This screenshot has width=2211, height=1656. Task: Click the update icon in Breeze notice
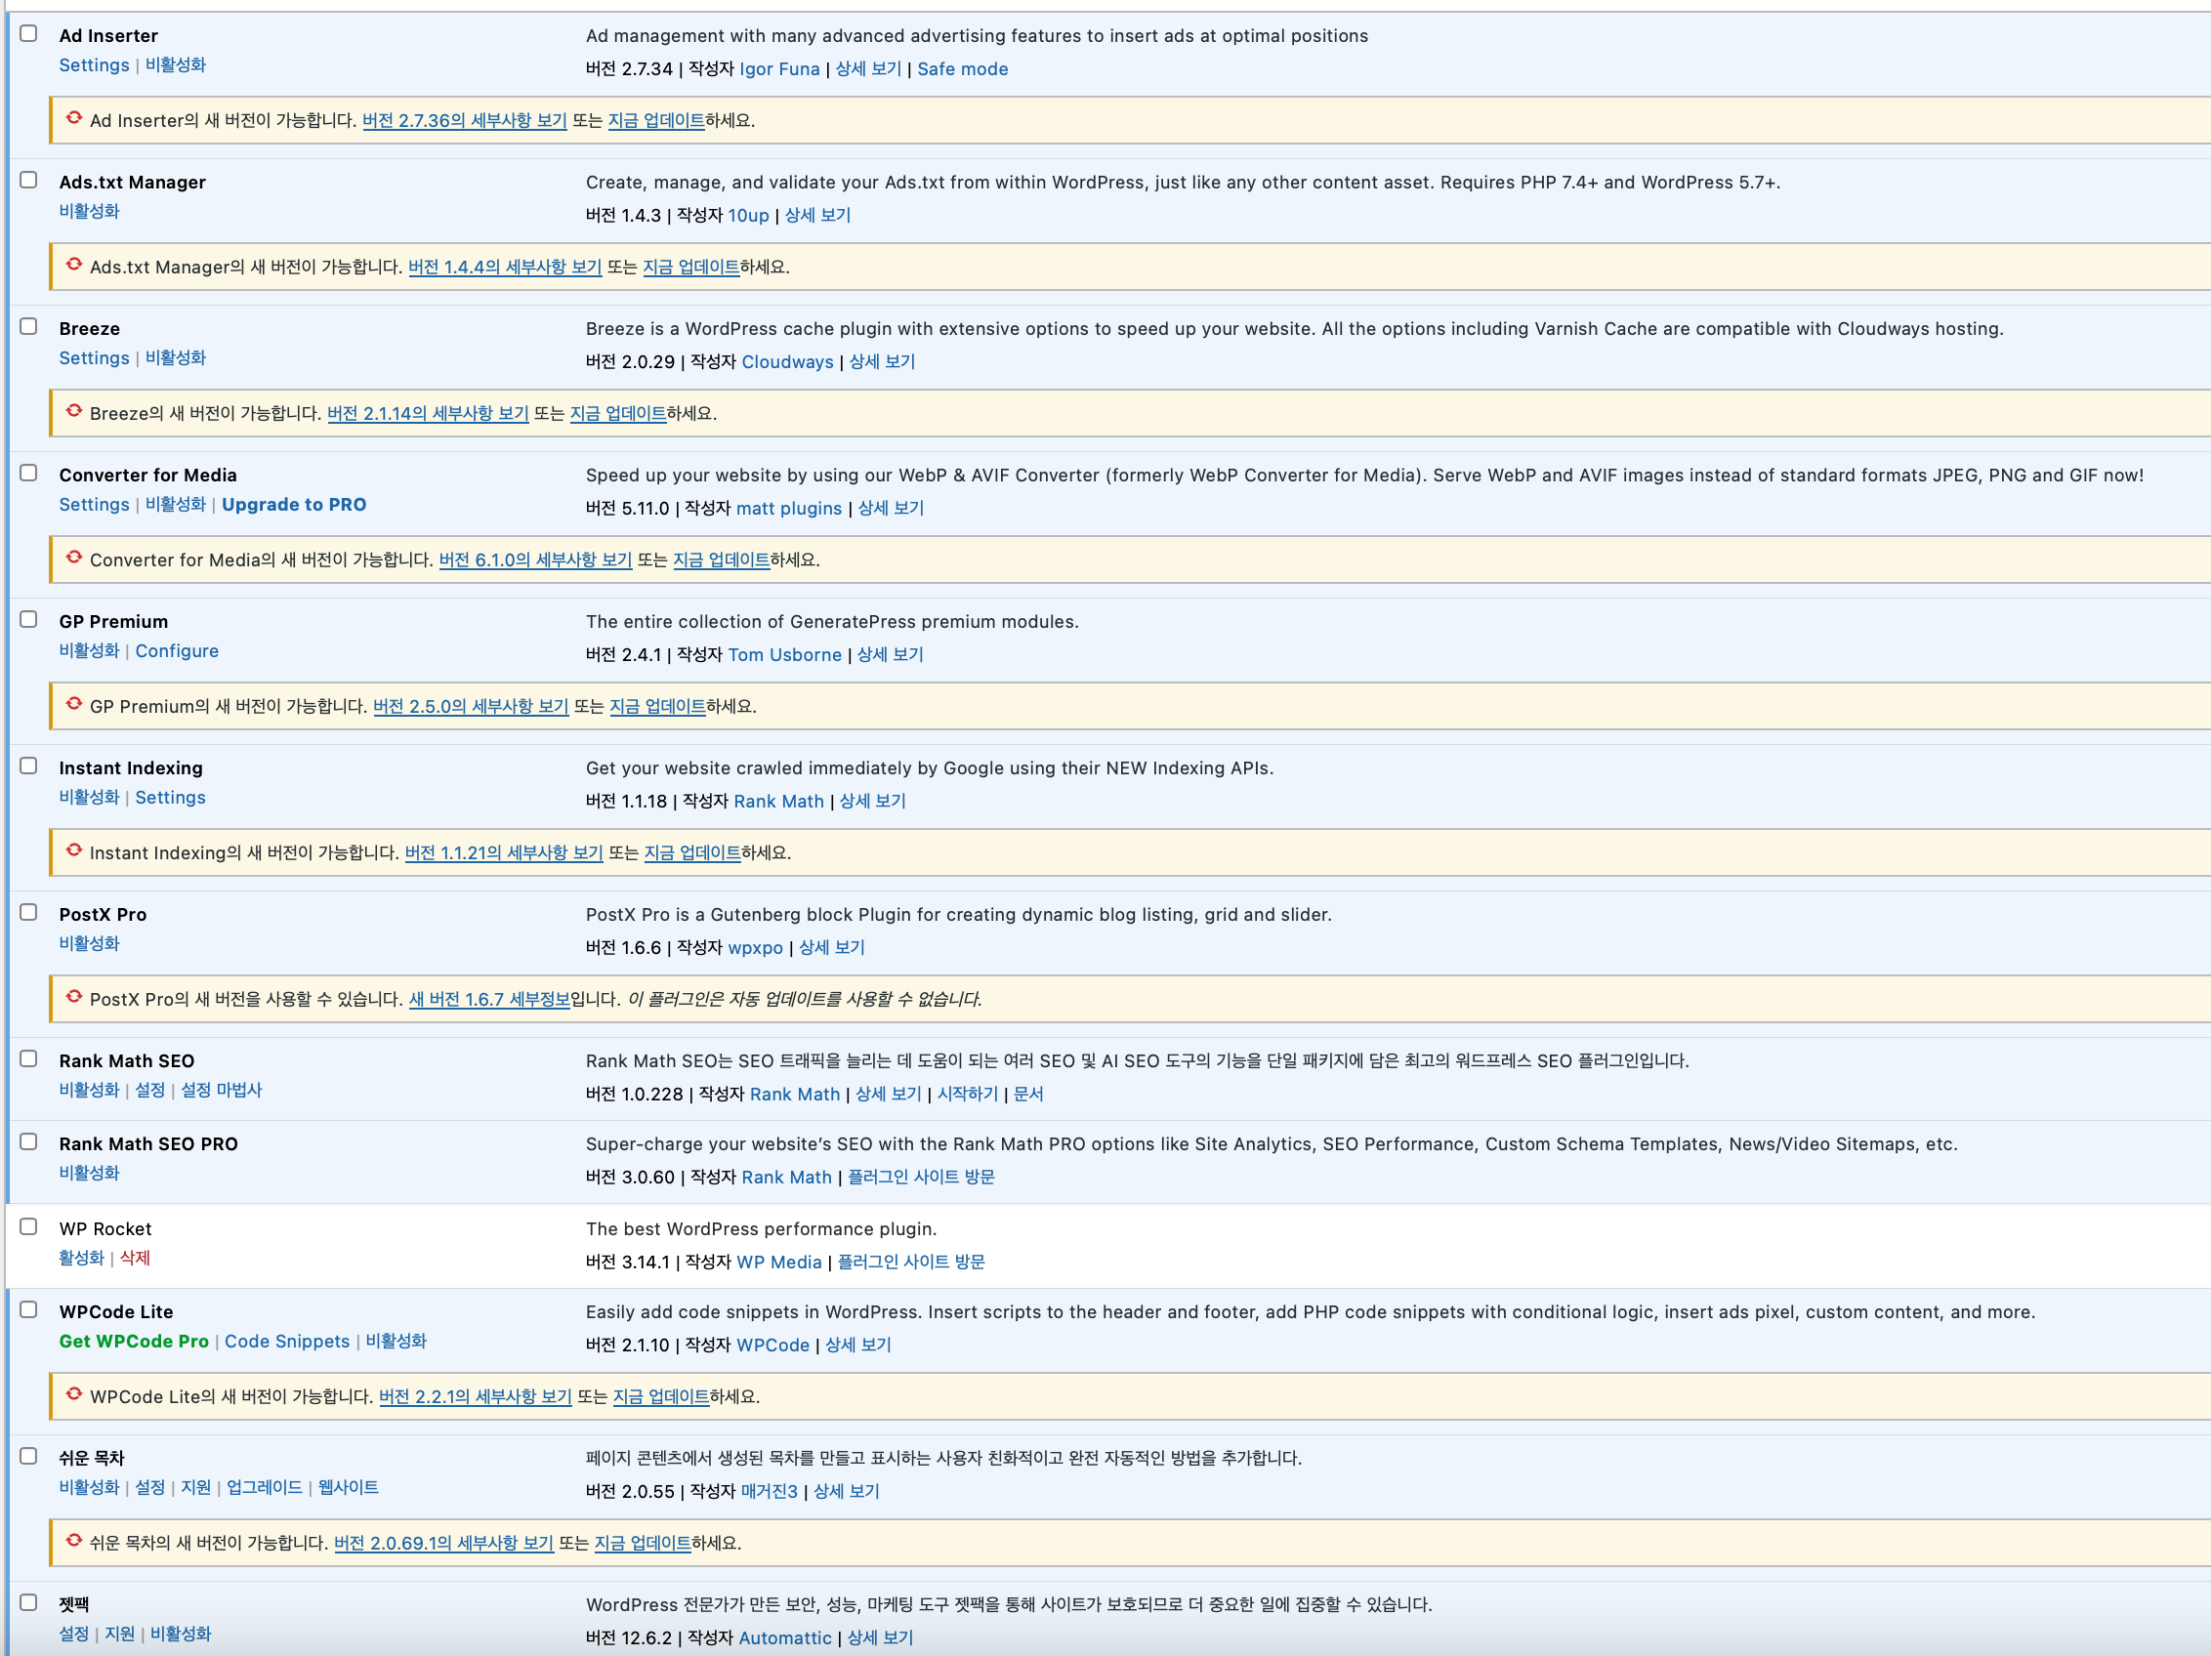tap(74, 411)
